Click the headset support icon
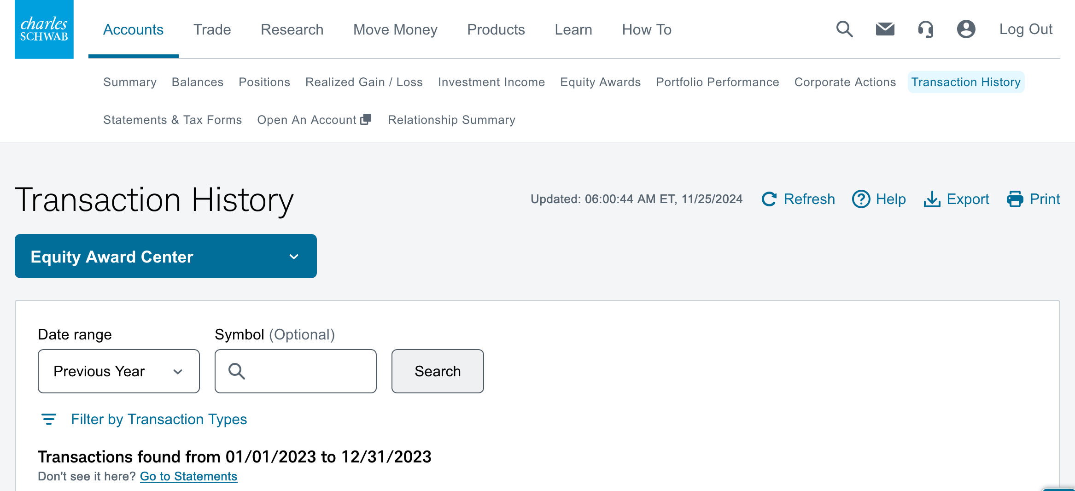 (925, 29)
